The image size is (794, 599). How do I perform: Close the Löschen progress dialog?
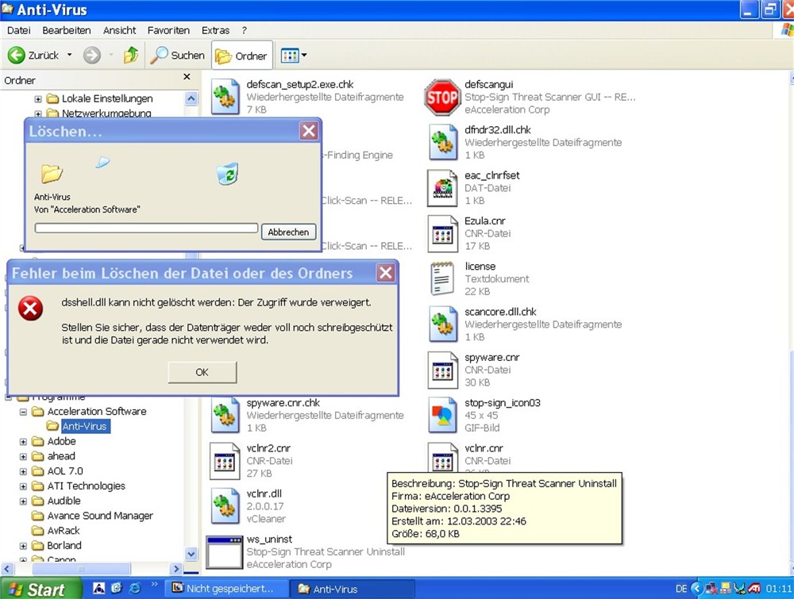(x=309, y=131)
